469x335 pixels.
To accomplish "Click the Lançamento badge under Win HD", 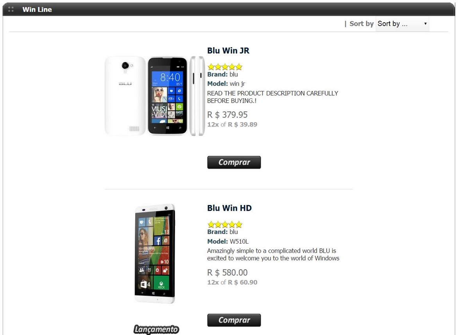I will click(x=156, y=330).
